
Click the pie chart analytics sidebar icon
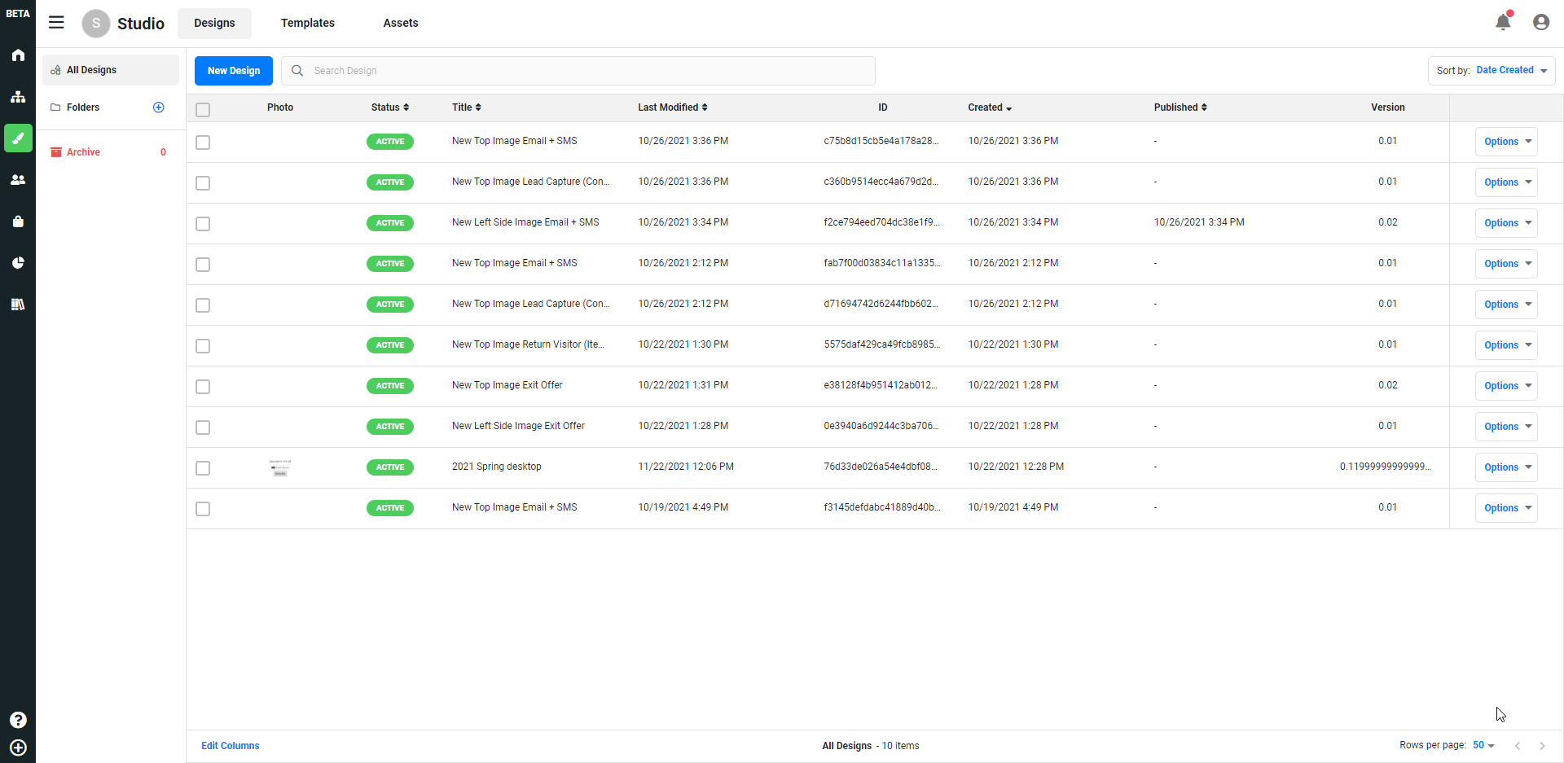click(x=18, y=263)
